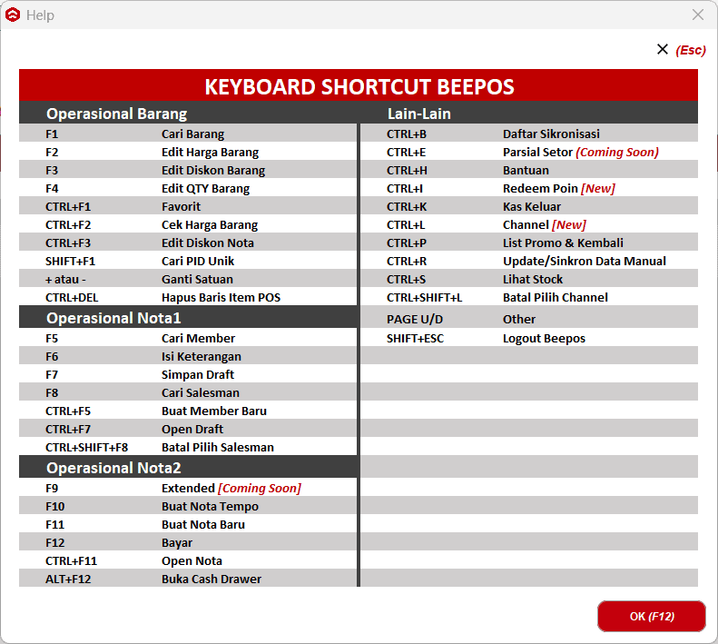The width and height of the screenshot is (718, 644).
Task: Click 'Parsial Setor' entry
Action: 537,153
